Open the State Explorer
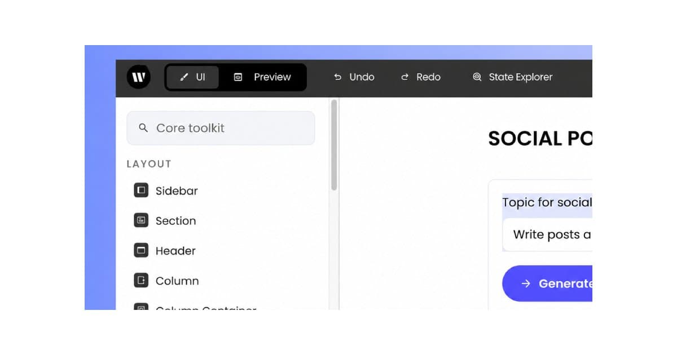This screenshot has height=355, width=677. pyautogui.click(x=513, y=77)
